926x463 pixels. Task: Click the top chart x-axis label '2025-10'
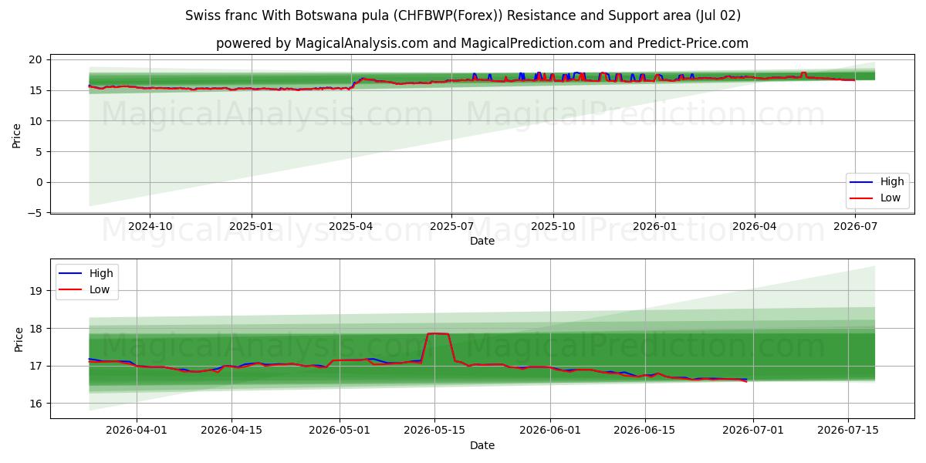[x=553, y=226]
